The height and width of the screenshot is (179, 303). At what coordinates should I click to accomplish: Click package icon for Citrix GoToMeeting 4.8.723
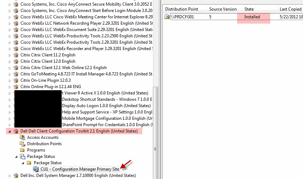point(16,74)
